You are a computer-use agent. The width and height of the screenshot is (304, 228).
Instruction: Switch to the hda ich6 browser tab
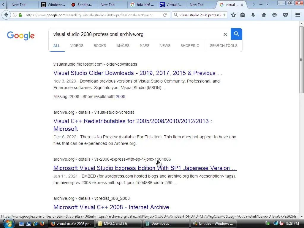[142, 5]
